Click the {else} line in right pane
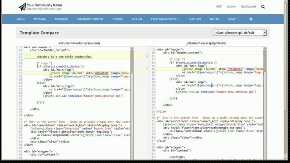290x163 pixels. point(174,79)
